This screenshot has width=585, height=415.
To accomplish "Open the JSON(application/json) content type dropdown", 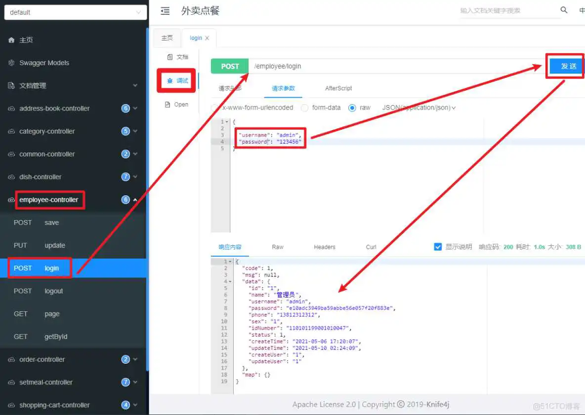I will click(x=418, y=108).
